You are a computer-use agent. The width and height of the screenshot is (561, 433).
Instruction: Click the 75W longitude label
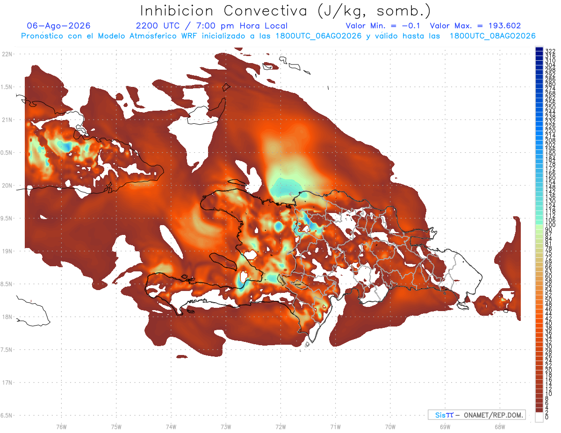coord(116,426)
